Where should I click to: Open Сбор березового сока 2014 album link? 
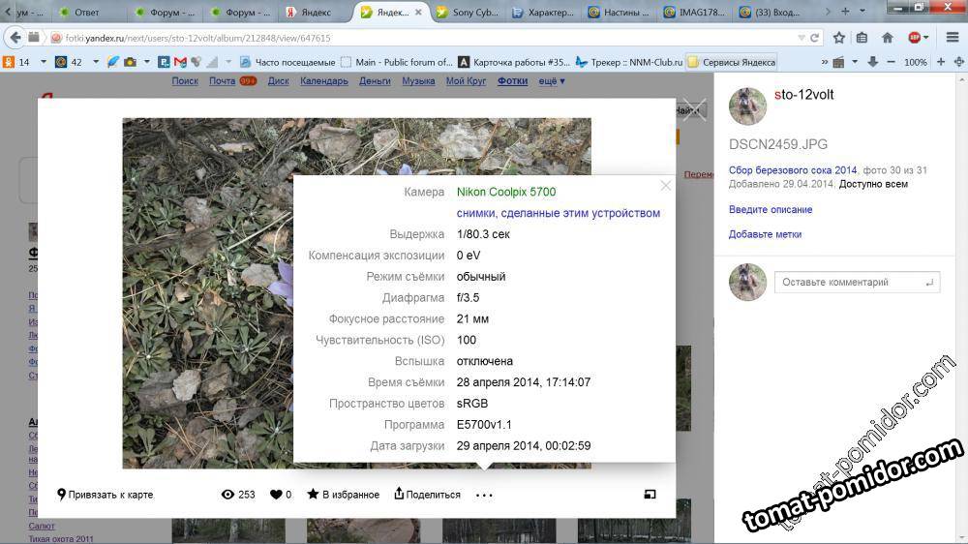pyautogui.click(x=793, y=170)
